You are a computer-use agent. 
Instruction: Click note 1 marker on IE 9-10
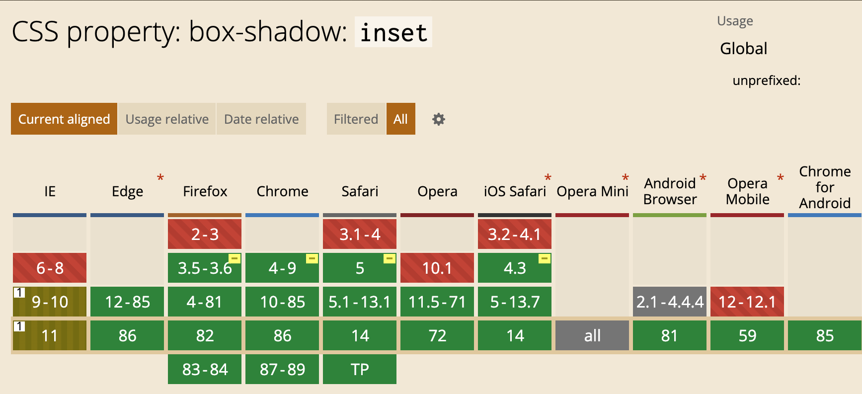click(19, 292)
